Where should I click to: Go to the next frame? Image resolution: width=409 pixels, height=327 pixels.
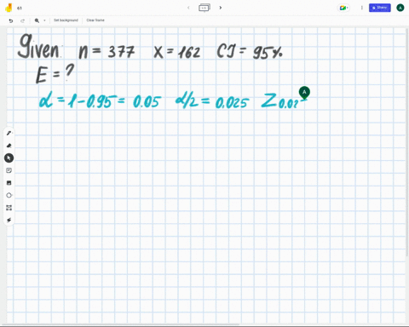point(221,8)
